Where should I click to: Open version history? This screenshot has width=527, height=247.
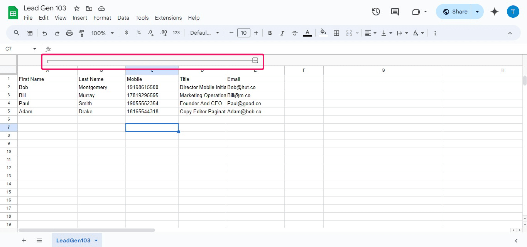tap(376, 12)
